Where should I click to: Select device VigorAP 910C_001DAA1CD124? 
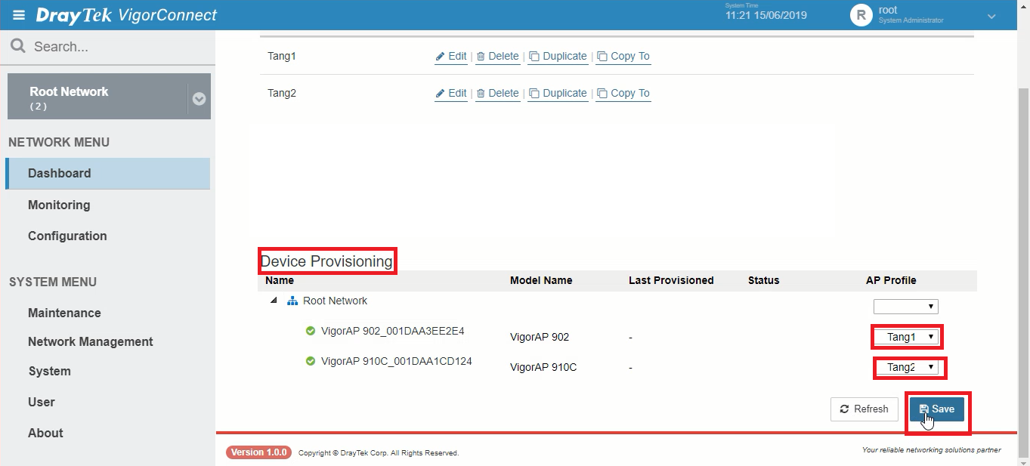click(x=396, y=361)
